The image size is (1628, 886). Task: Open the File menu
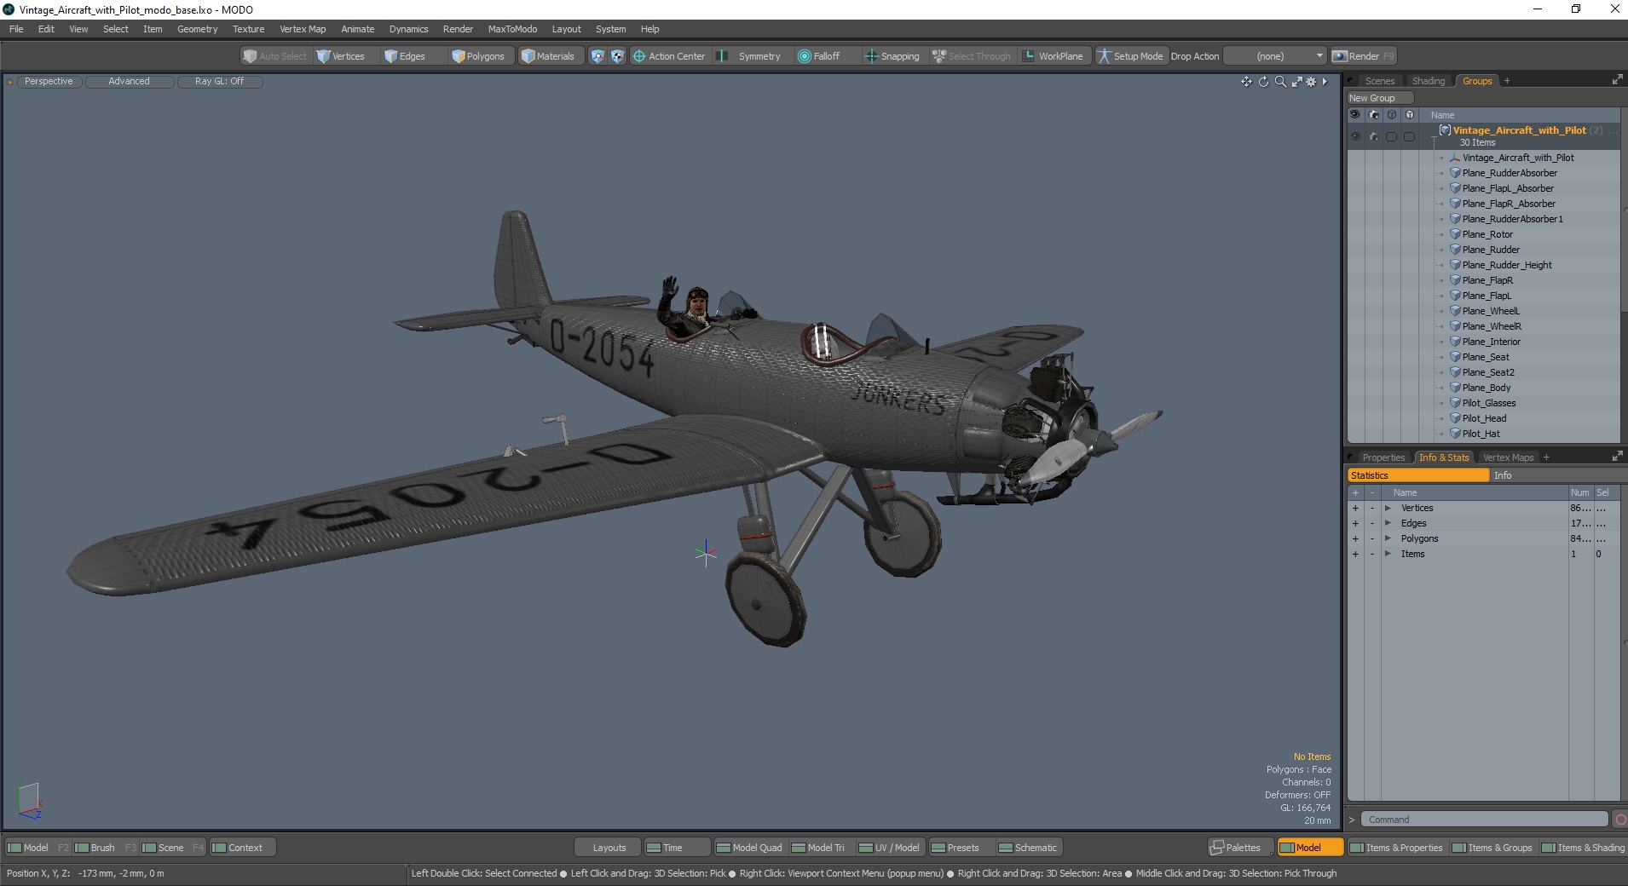pyautogui.click(x=16, y=29)
